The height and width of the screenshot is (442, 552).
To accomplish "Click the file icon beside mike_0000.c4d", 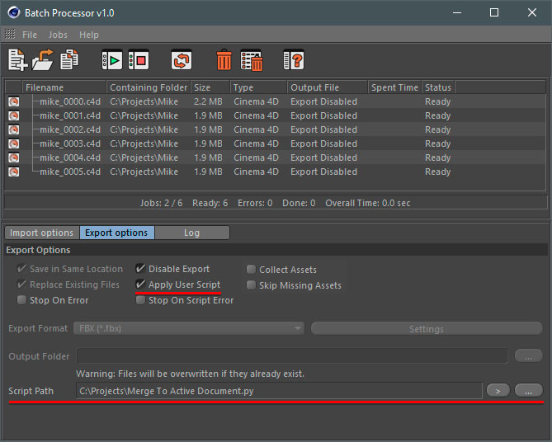I will tap(14, 101).
